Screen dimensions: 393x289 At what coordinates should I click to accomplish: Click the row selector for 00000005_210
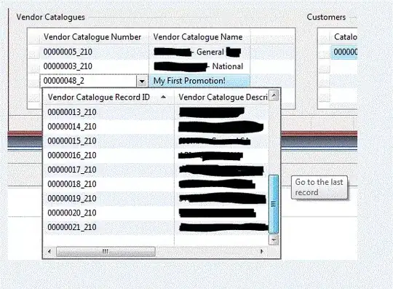(33, 52)
